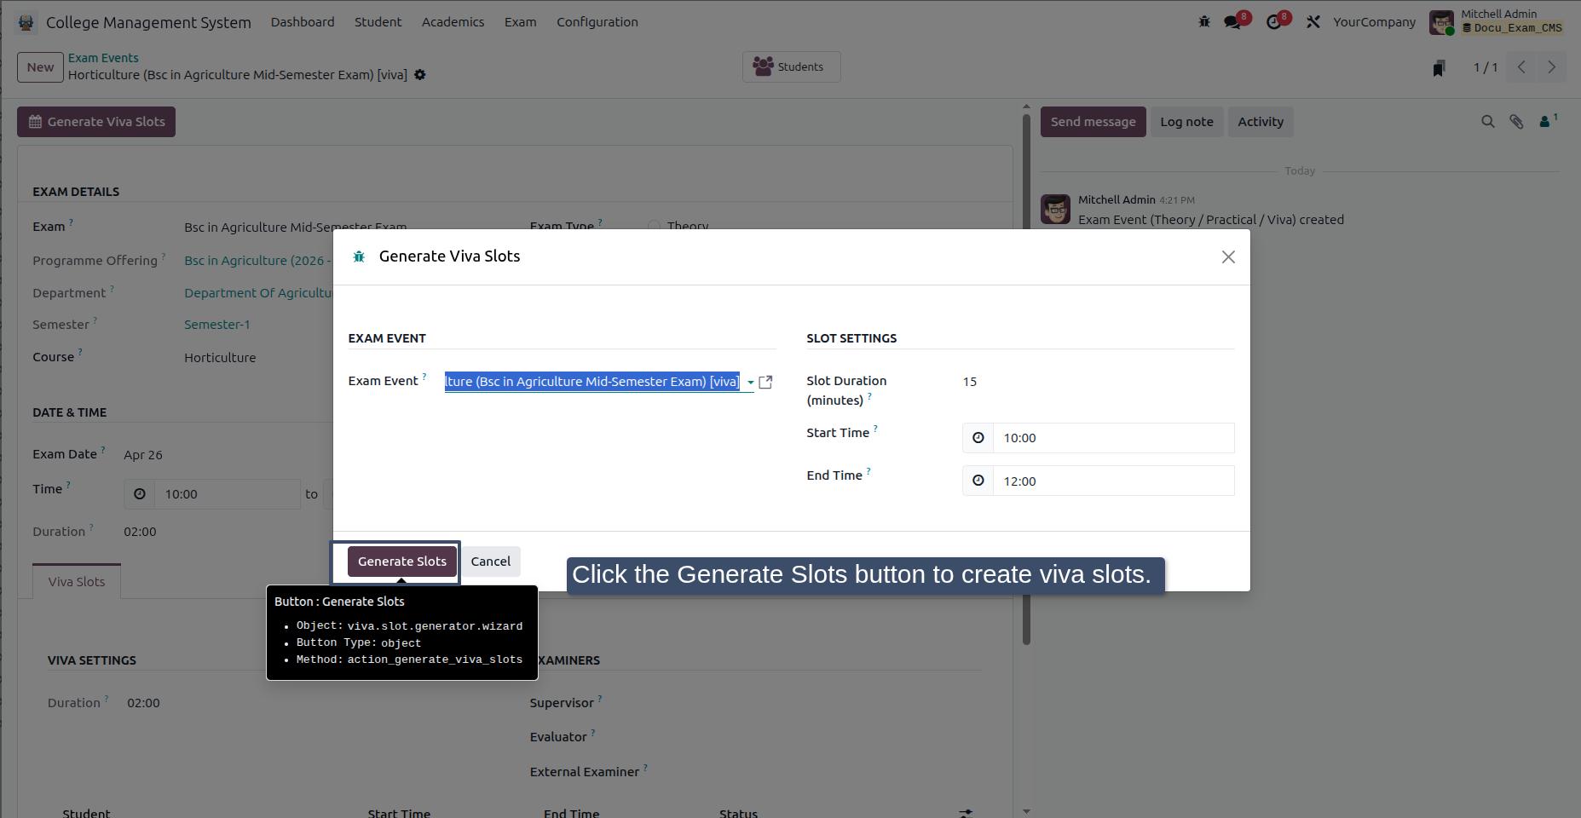Open the Students smart button
This screenshot has height=818, width=1581.
pyautogui.click(x=791, y=66)
